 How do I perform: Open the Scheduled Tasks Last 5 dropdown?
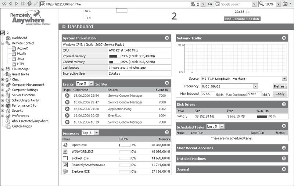pos(222,126)
